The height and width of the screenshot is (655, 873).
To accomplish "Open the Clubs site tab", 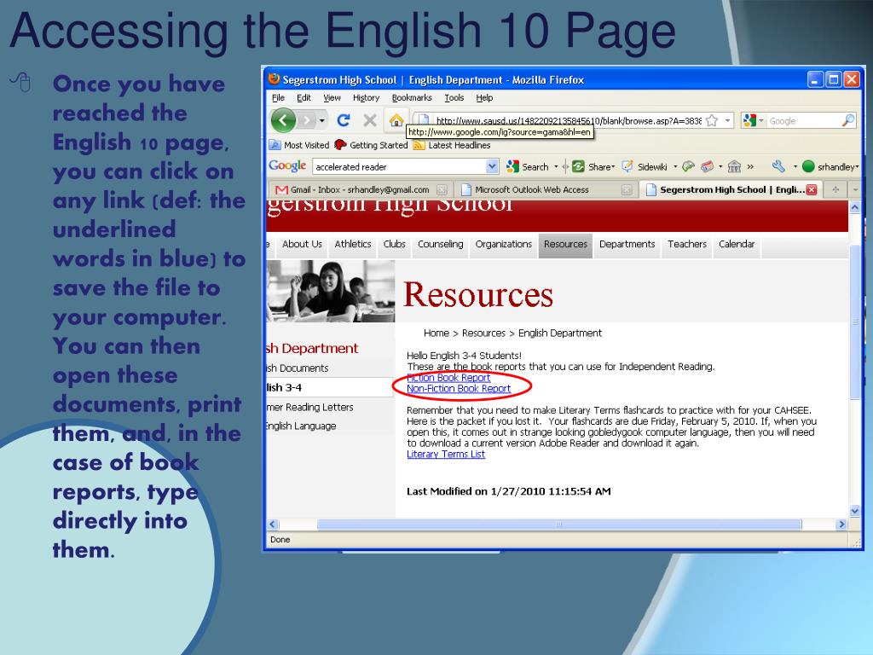I will click(x=394, y=245).
